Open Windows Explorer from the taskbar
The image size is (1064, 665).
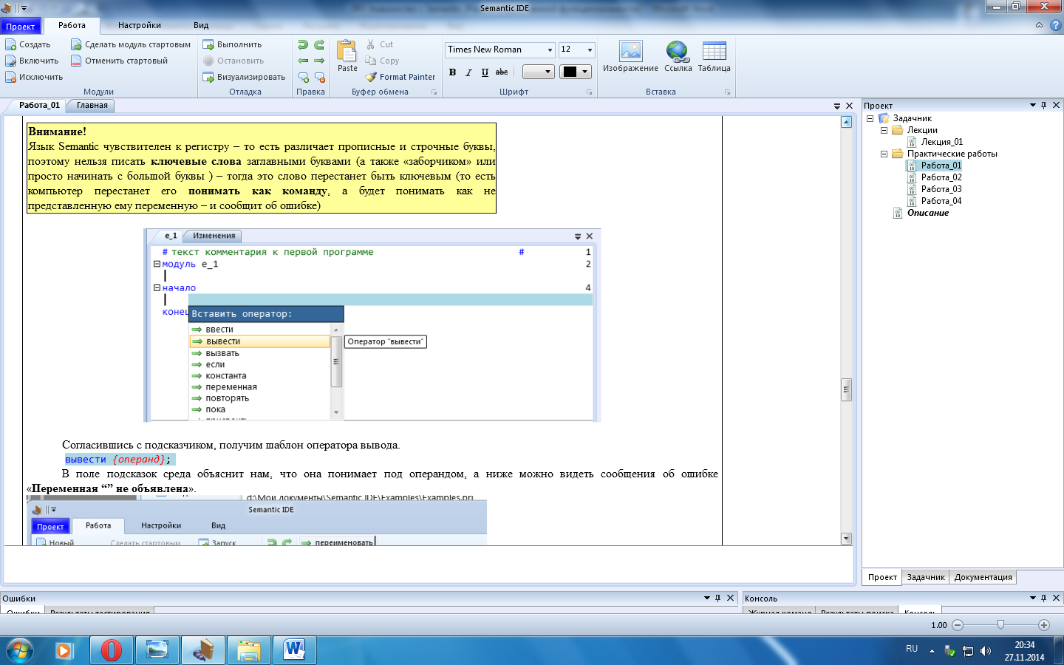[x=249, y=650]
